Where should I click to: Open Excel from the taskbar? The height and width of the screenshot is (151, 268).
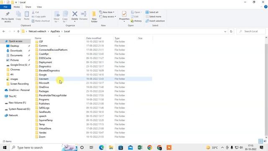tap(140, 148)
